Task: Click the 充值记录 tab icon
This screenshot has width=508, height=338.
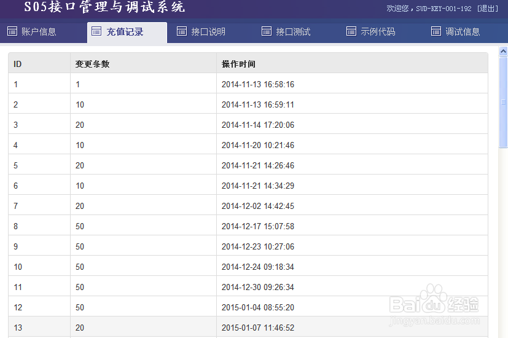Action: pyautogui.click(x=96, y=31)
